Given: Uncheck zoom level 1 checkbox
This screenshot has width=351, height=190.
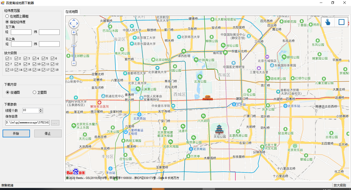Looking at the screenshot, I should click(7, 58).
